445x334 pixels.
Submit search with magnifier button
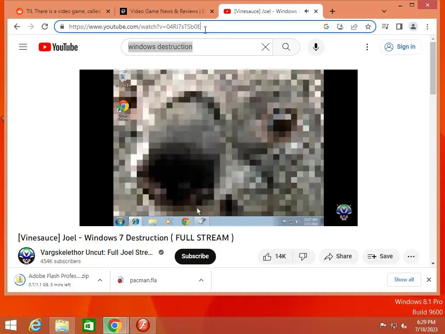pyautogui.click(x=286, y=47)
